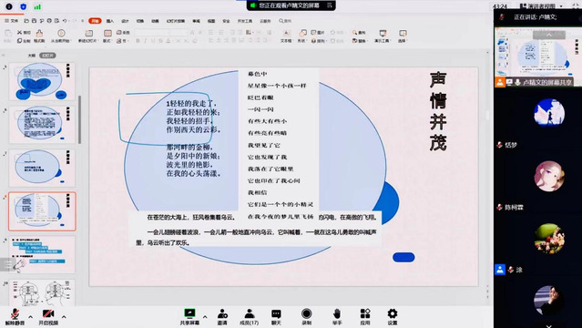Open the 共享屏幕 share screen icon
Viewport: 582px width, 328px height.
[x=189, y=317]
